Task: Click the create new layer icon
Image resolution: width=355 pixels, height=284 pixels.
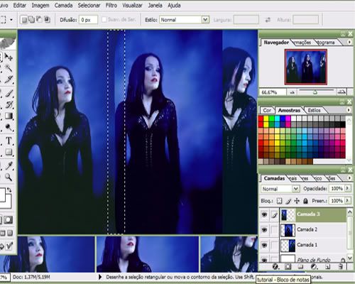Action: (x=327, y=267)
